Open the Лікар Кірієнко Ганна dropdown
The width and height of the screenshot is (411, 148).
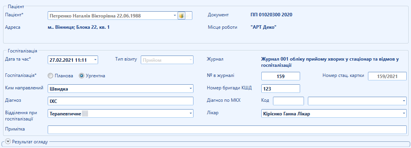click(x=404, y=114)
